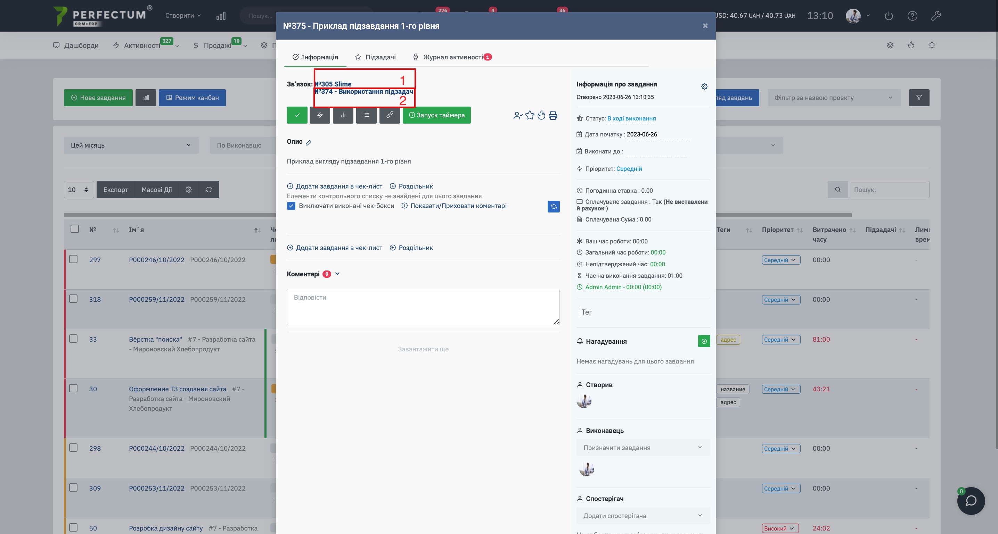Open wrench setup icon in header
Viewport: 998px width, 534px height.
click(936, 16)
